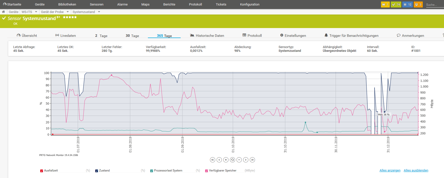Open the Sensoren menu
The width and height of the screenshot is (444, 178).
coord(97,5)
